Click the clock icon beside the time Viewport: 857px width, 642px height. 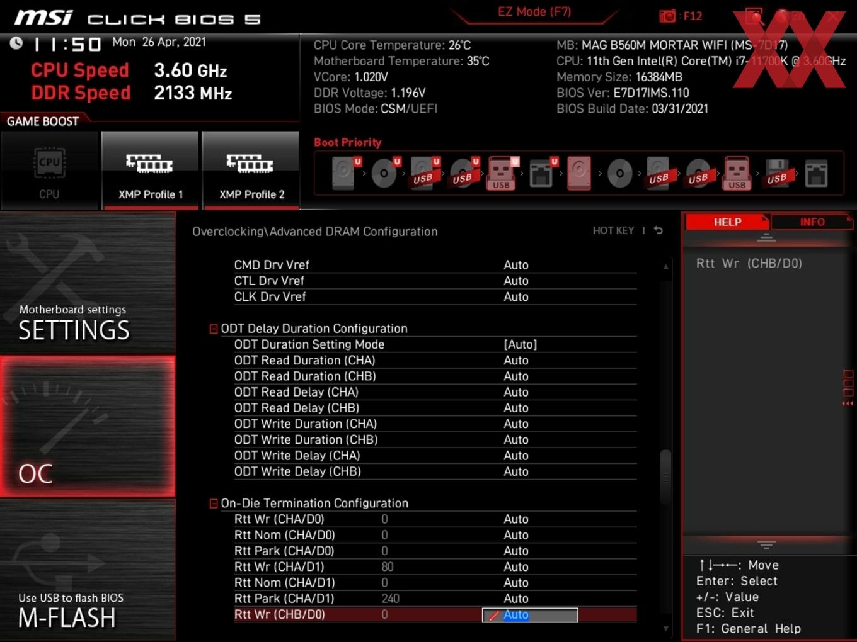click(16, 43)
